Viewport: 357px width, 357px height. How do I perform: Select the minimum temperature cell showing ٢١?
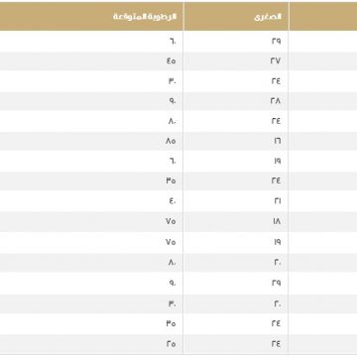pos(277,201)
